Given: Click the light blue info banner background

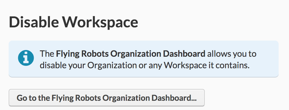Looking at the screenshot, I should coord(144,59).
